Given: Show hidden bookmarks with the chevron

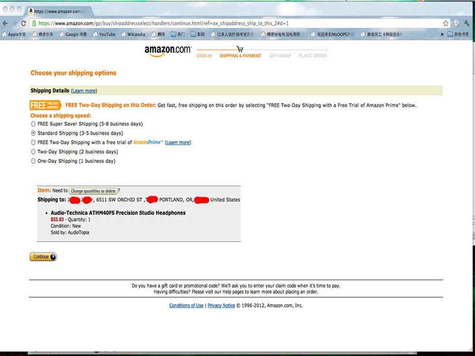Looking at the screenshot, I should coord(442,35).
